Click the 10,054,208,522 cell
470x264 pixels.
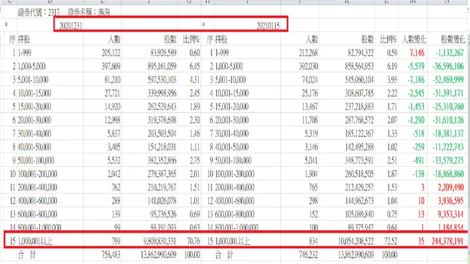click(x=356, y=241)
